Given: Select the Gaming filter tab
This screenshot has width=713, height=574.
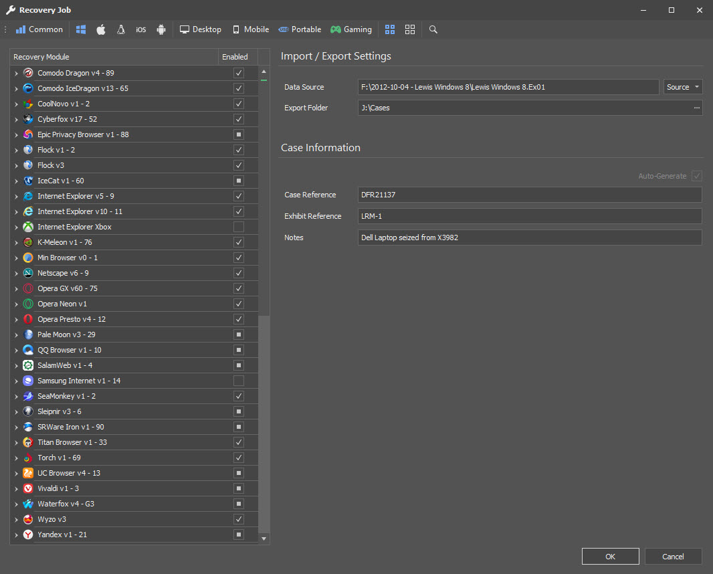Looking at the screenshot, I should click(x=351, y=29).
